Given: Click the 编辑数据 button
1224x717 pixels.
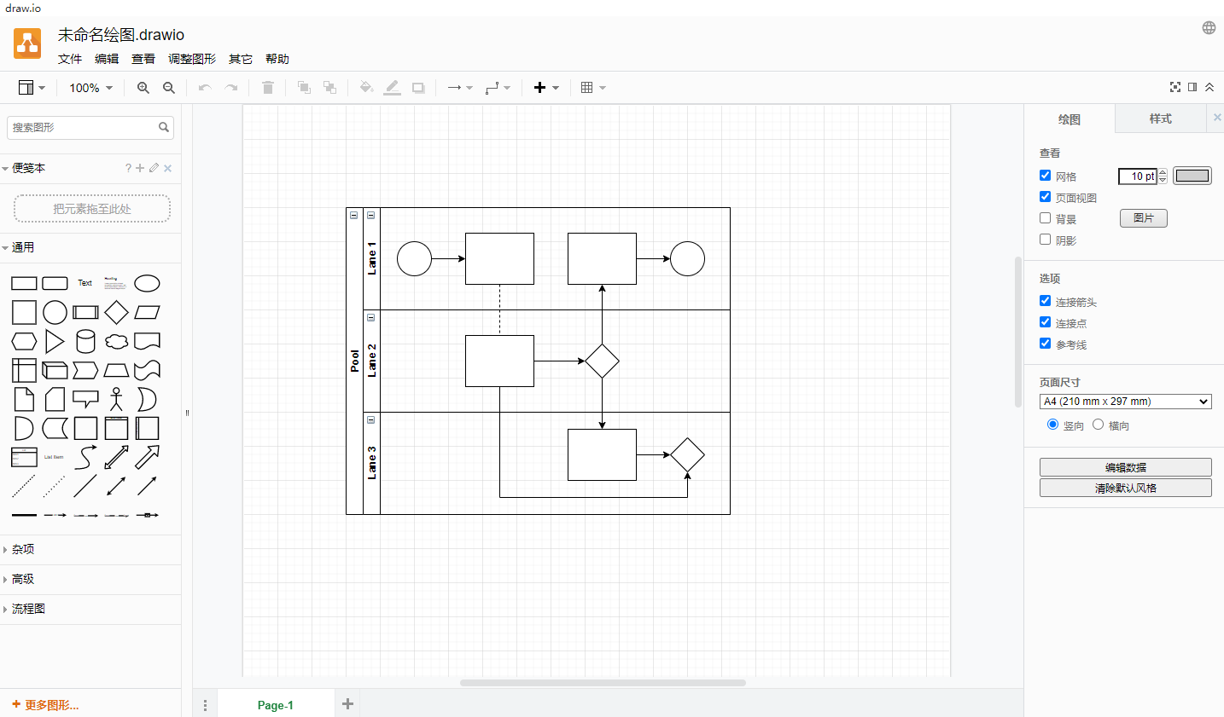Looking at the screenshot, I should 1125,467.
